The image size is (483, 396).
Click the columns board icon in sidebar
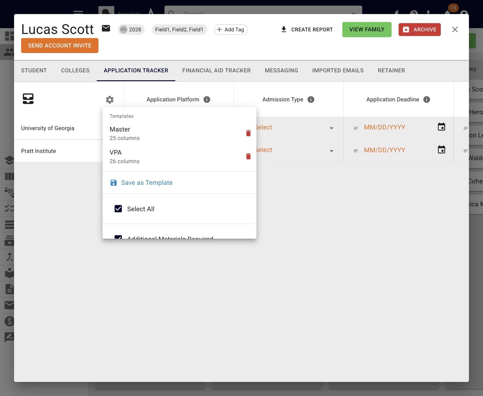click(x=9, y=176)
